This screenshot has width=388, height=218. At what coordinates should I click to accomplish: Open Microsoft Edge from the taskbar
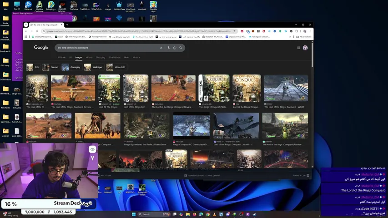[x=201, y=214]
